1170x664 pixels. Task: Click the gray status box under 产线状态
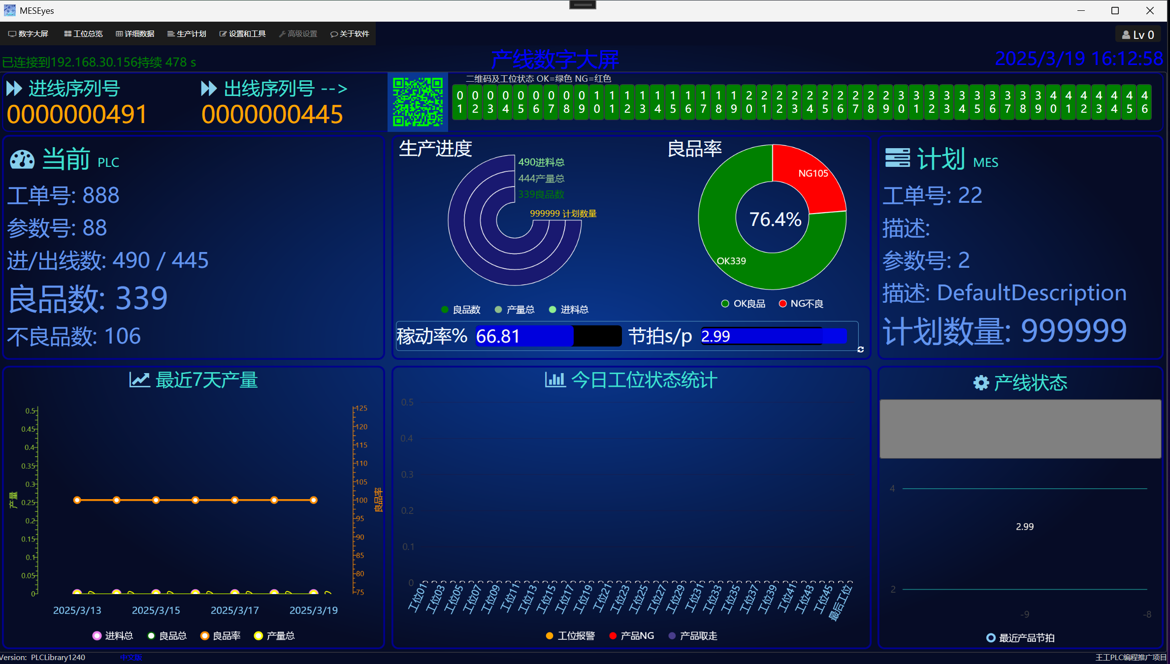click(x=1020, y=429)
